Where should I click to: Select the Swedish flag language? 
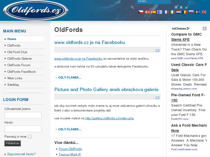coord(197,12)
